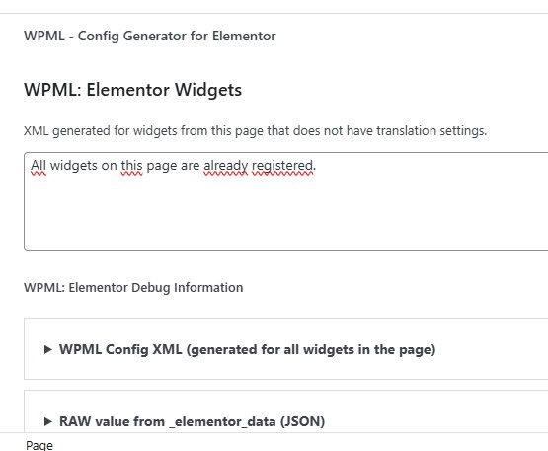Click the word 'widgets' inside the textarea
The image size is (548, 451).
(x=74, y=165)
